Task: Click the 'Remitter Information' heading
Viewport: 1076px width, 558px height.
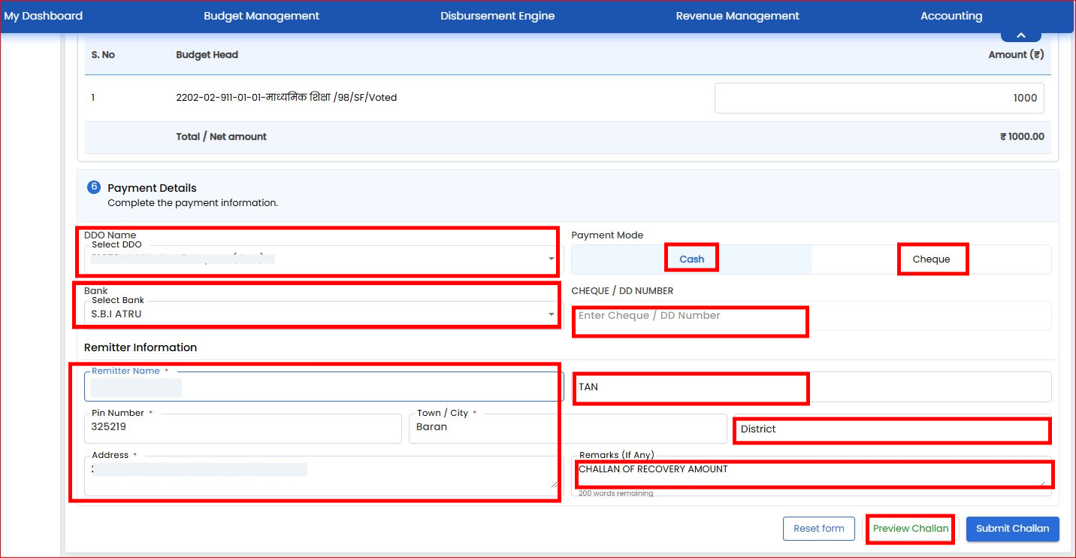Action: pyautogui.click(x=141, y=347)
